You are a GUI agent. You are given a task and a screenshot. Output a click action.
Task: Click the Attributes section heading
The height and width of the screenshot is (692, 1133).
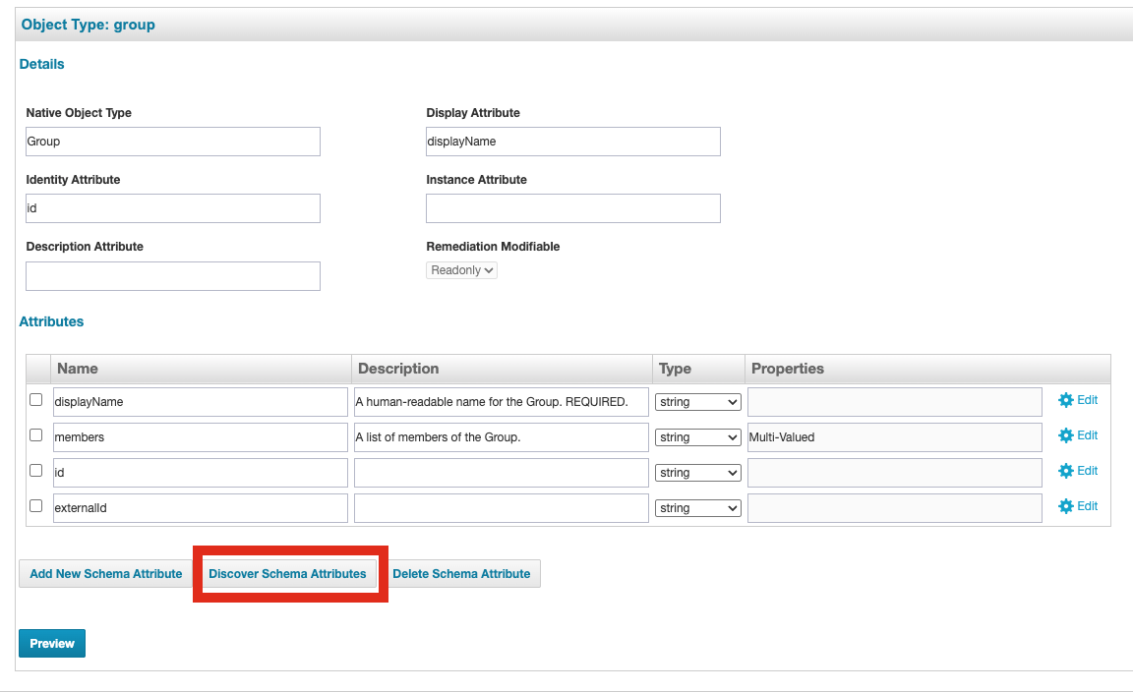pyautogui.click(x=51, y=321)
